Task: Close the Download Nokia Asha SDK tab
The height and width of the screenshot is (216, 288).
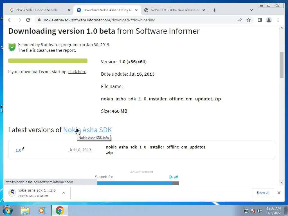Action: click(x=136, y=10)
